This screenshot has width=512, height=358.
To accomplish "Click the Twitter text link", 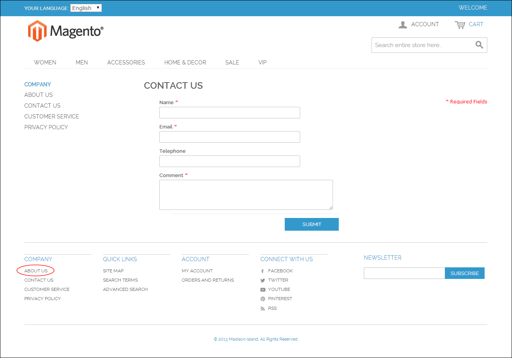I will (x=278, y=280).
